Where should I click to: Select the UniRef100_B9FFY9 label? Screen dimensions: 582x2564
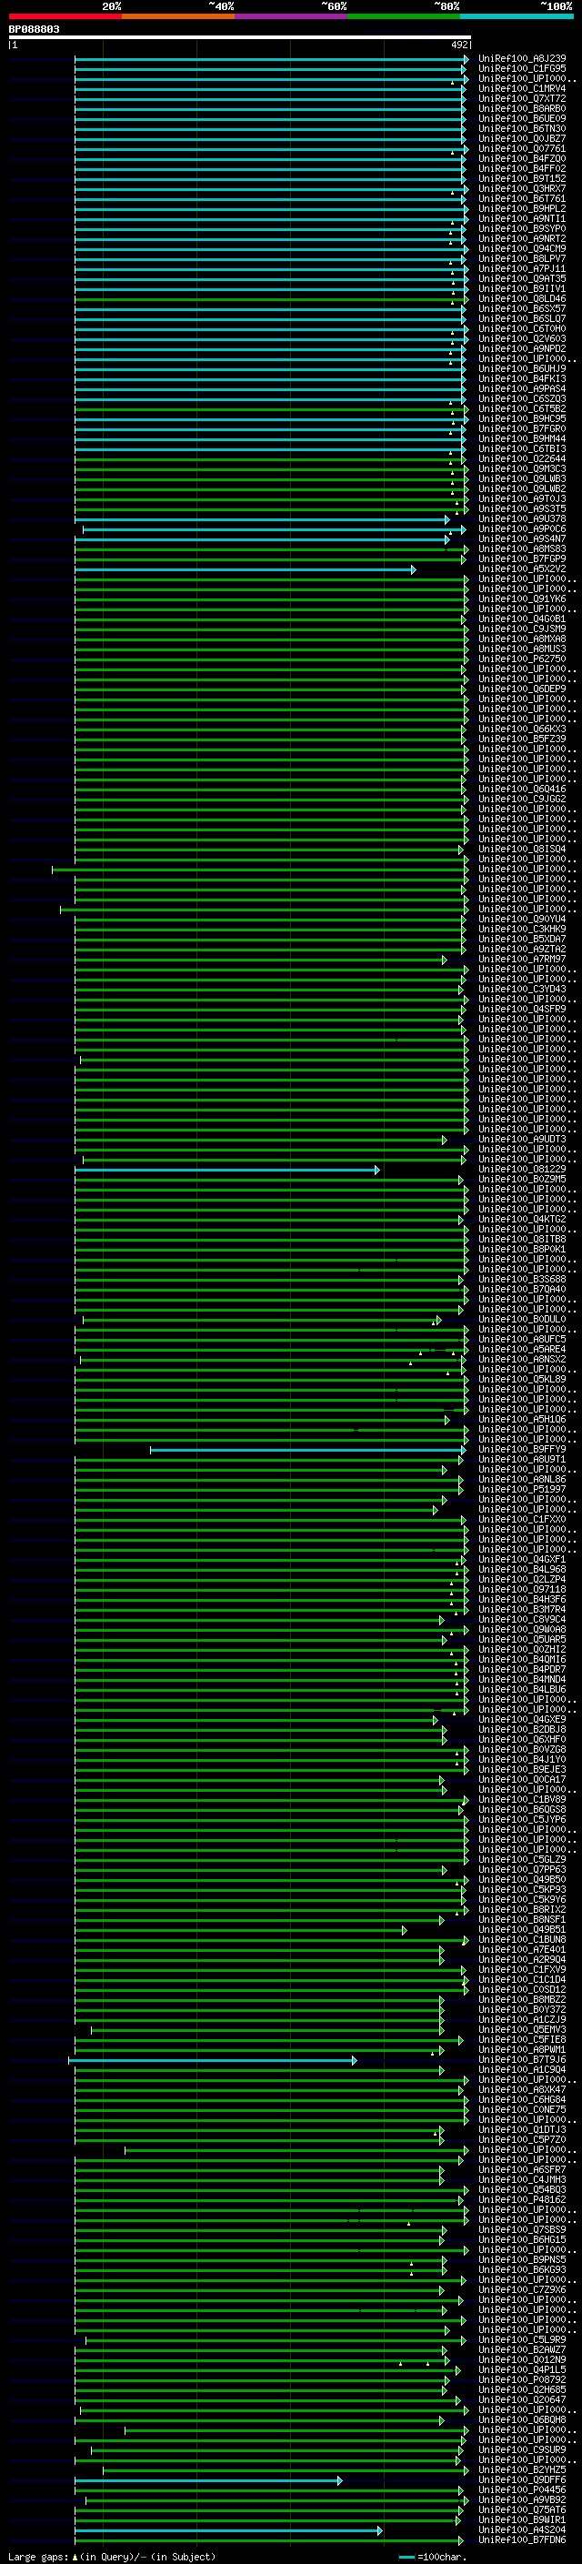coord(522,1450)
